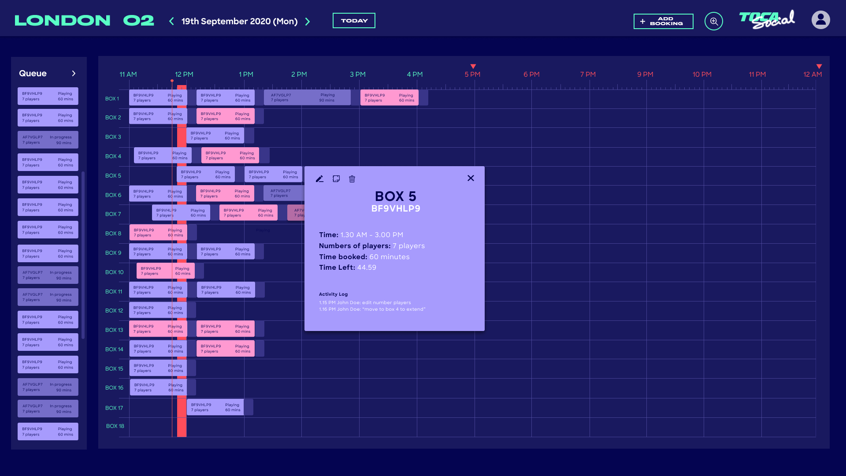846x476 pixels.
Task: Click the Add Booking button
Action: (663, 21)
